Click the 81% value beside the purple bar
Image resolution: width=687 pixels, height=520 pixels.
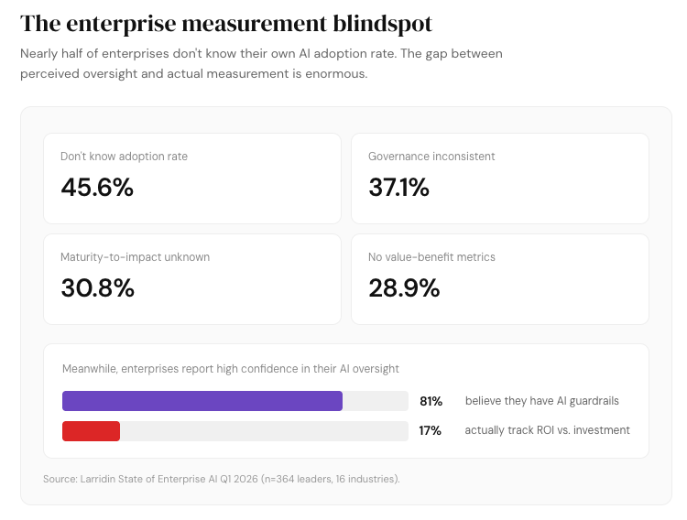coord(431,401)
